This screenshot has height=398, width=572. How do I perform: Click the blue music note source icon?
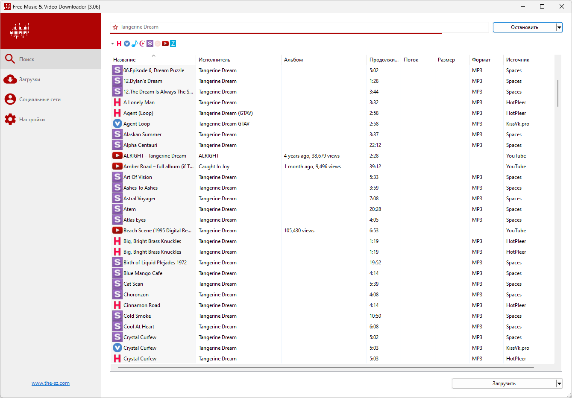point(135,44)
